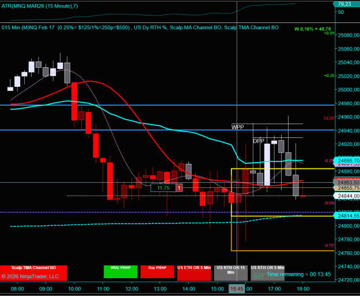Screen dimensions: 360x296
Task: Click the white 24844,00 last price marker
Action: (x=347, y=196)
